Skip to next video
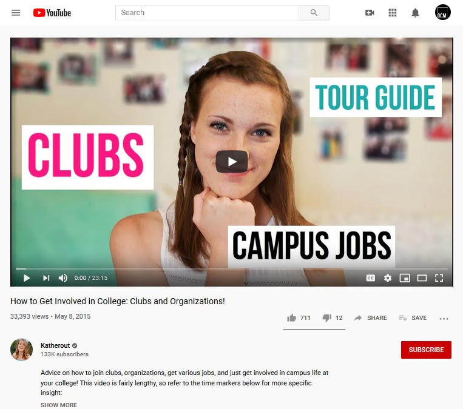 click(x=46, y=278)
